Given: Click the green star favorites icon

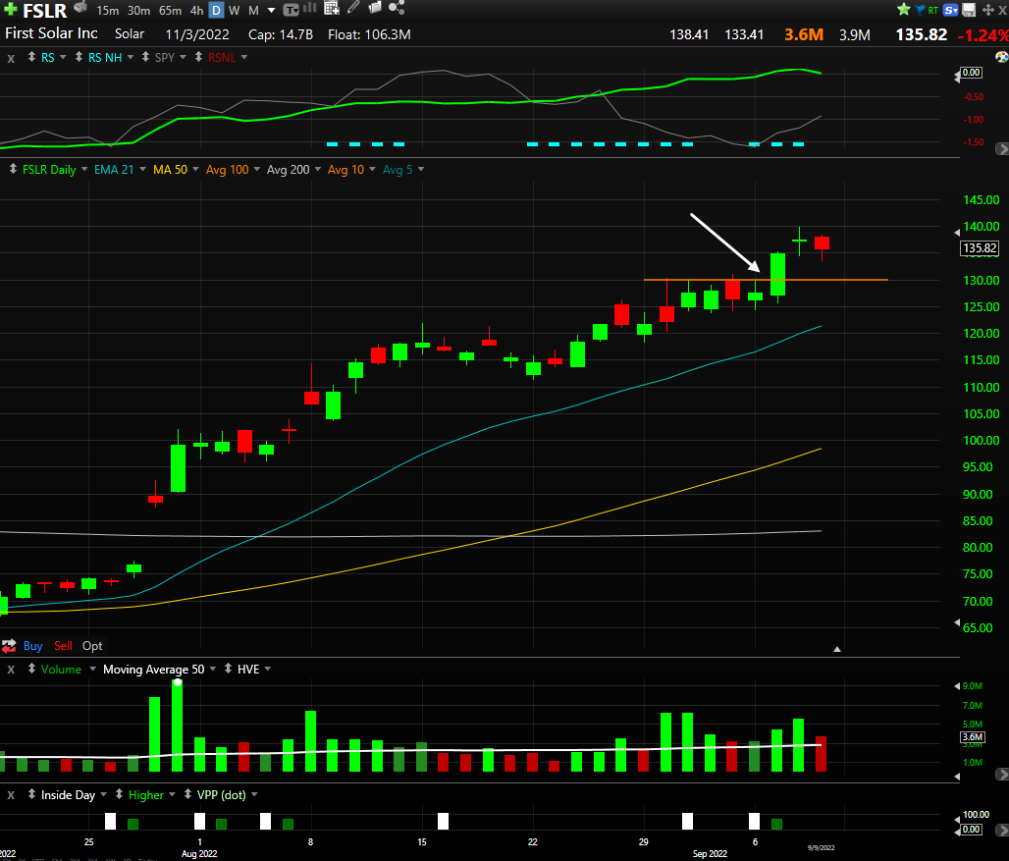Looking at the screenshot, I should [x=903, y=9].
